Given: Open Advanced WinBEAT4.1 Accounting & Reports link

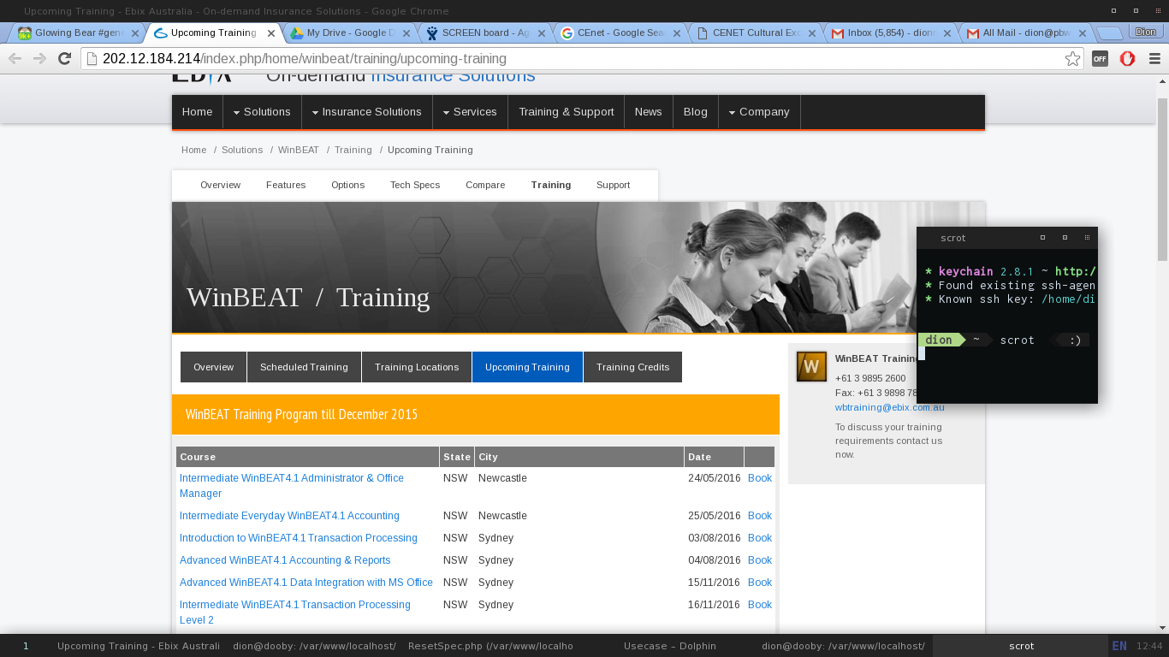Looking at the screenshot, I should coord(285,560).
